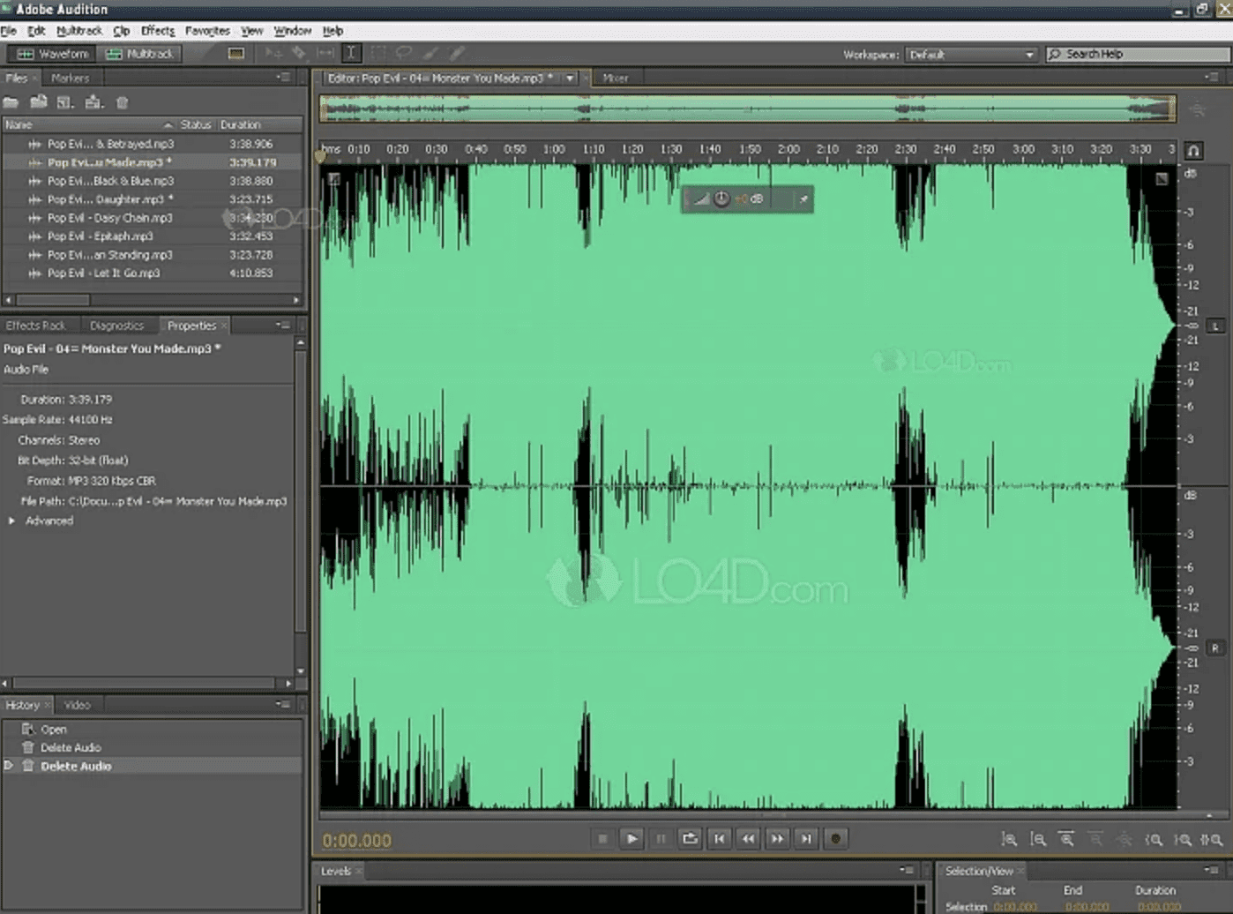The width and height of the screenshot is (1233, 914).
Task: Switch to the Video tab
Action: pyautogui.click(x=77, y=705)
